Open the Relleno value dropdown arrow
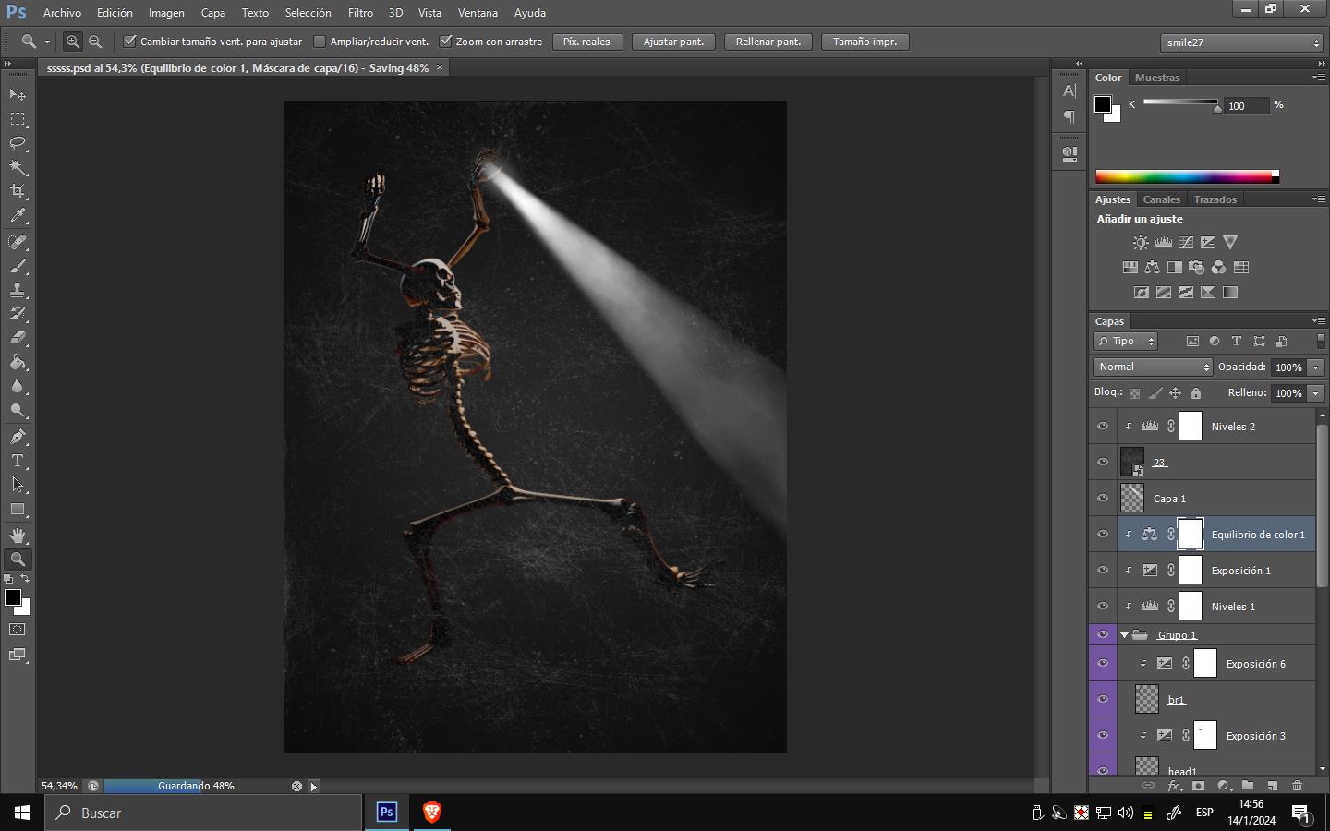Viewport: 1330px width, 831px height. click(1316, 393)
